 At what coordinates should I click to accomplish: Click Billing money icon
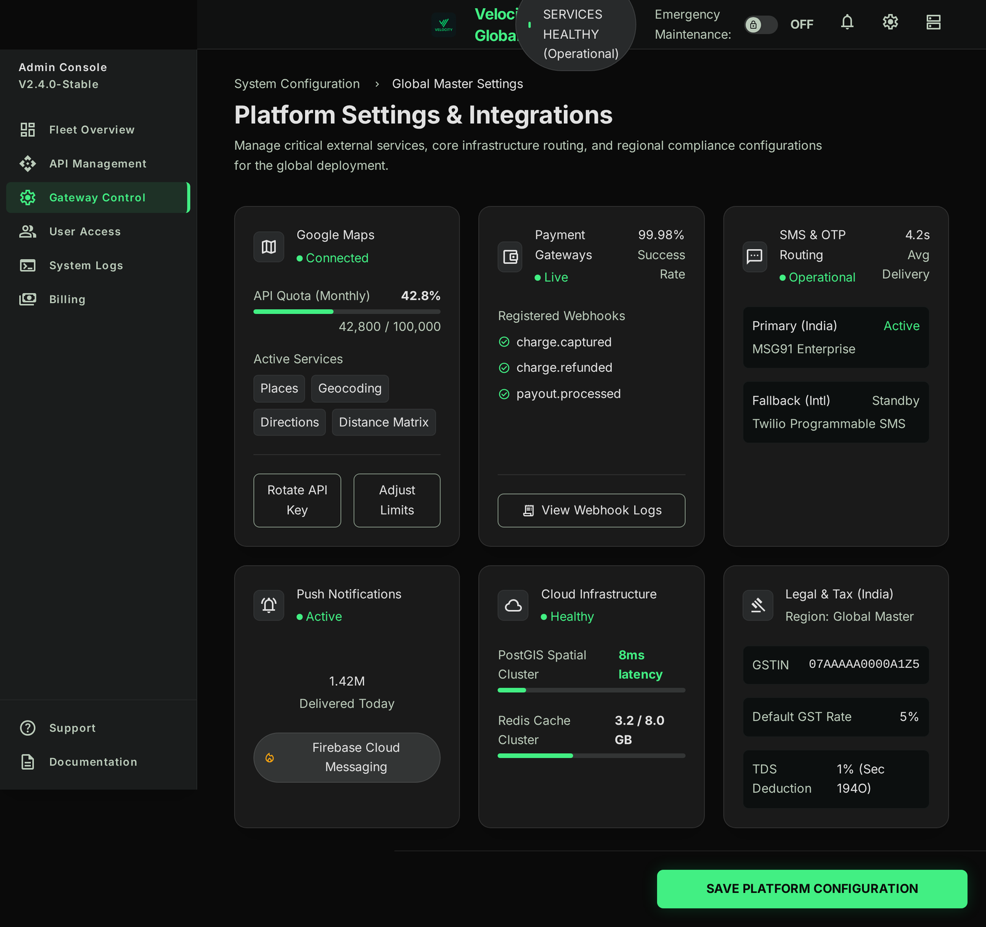point(28,299)
